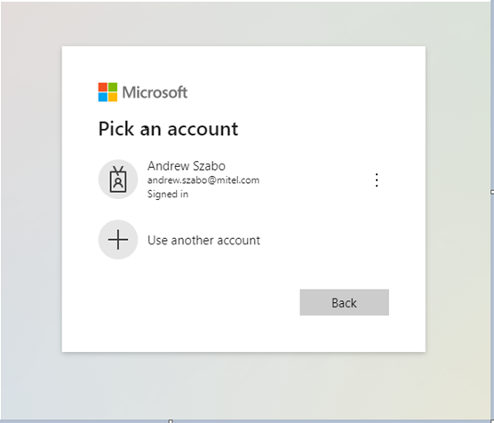
Task: Select the Andrew Szabo account name
Action: (187, 166)
